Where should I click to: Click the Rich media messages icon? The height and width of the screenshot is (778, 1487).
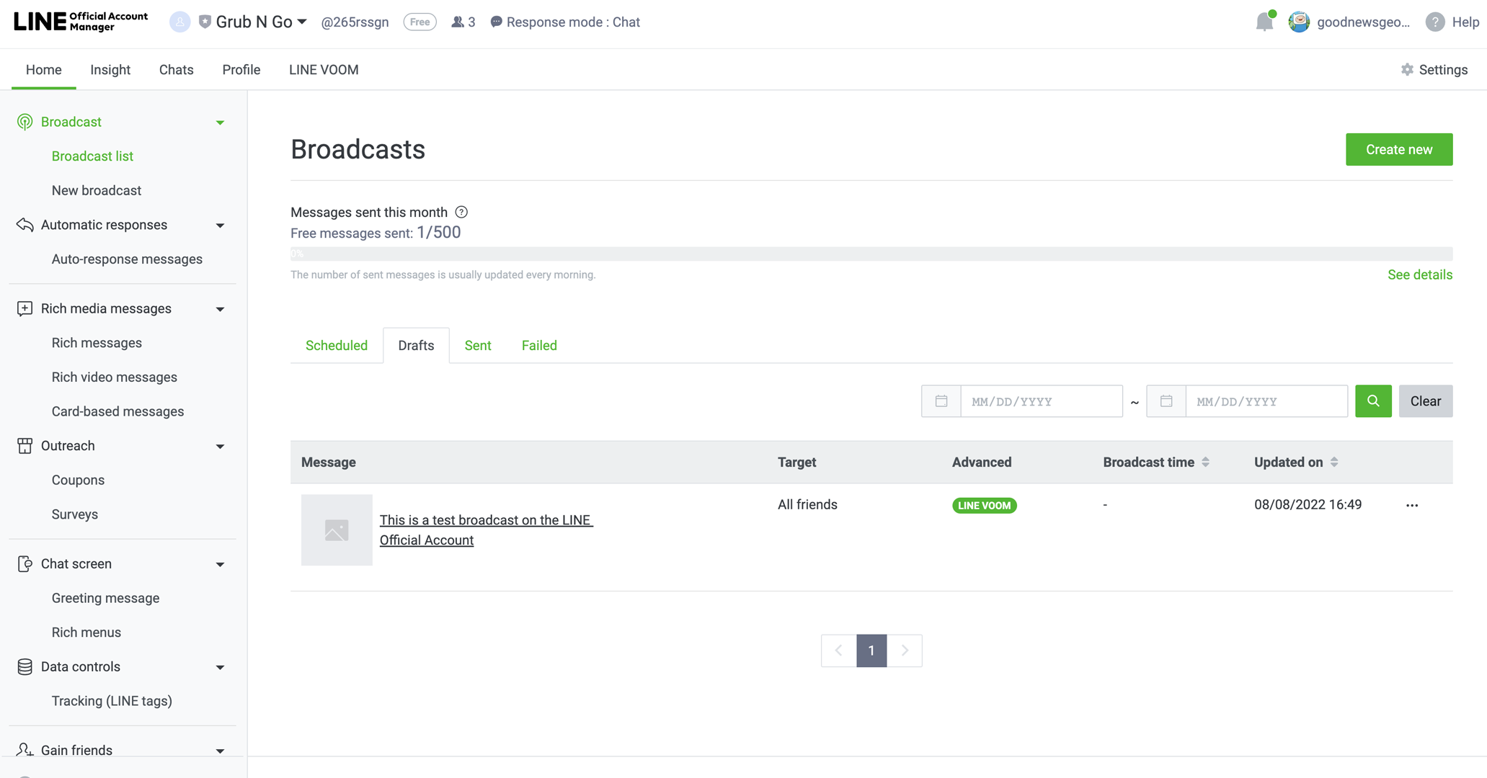click(25, 308)
